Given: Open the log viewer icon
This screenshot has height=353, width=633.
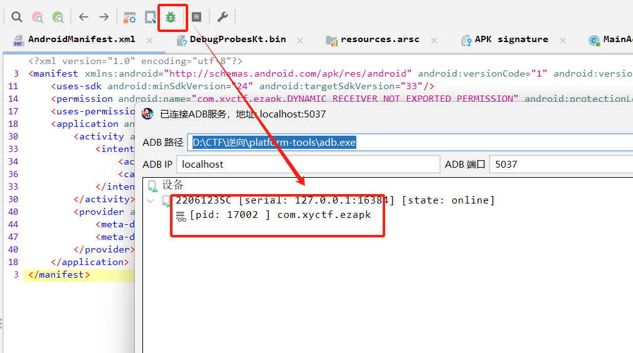Looking at the screenshot, I should (x=196, y=17).
